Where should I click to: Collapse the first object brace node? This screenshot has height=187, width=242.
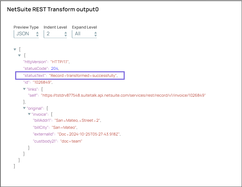19,55
